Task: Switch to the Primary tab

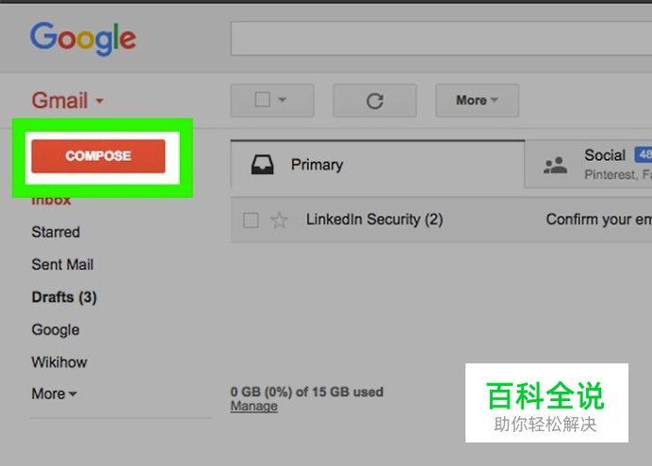Action: 378,165
